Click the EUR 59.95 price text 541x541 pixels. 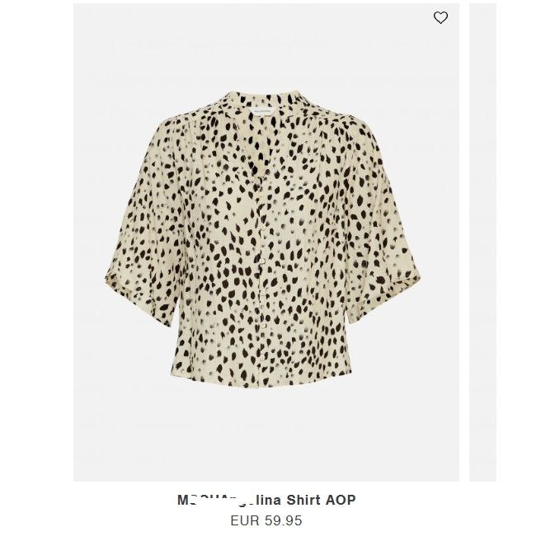tap(266, 520)
